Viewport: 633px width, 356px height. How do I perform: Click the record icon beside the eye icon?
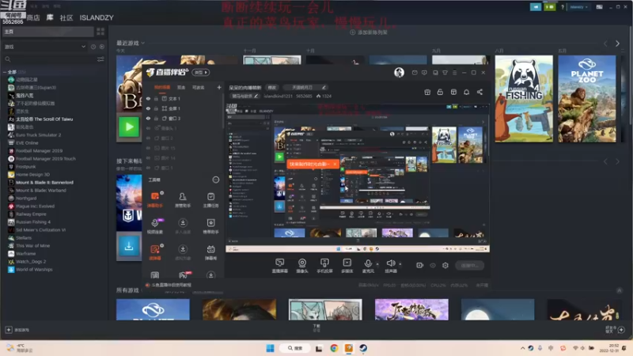point(419,265)
